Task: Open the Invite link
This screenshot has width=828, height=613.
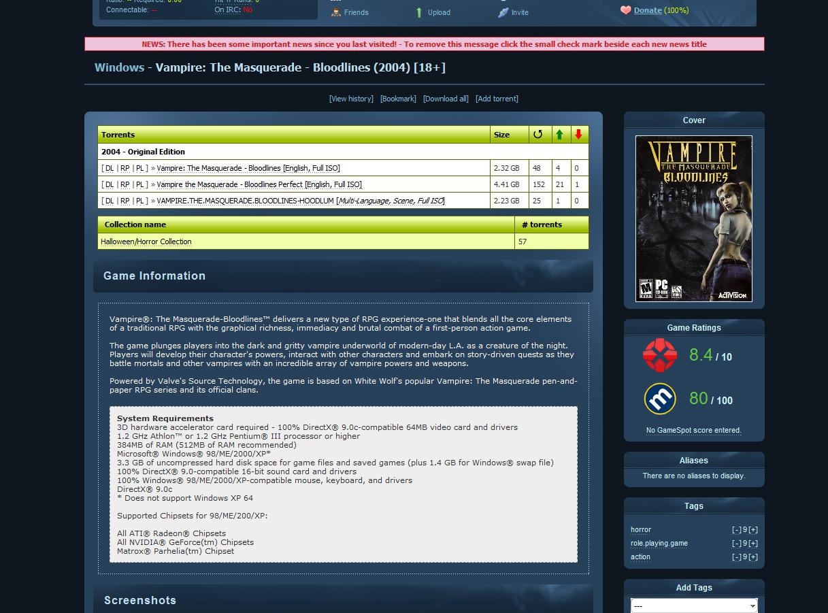Action: 520,12
